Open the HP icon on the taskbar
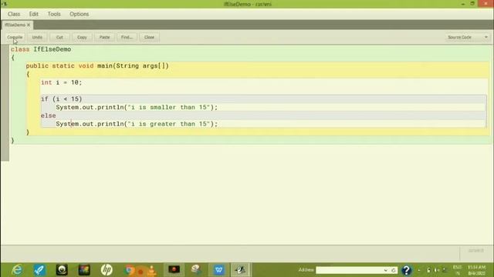This screenshot has height=277, width=494. point(107,270)
